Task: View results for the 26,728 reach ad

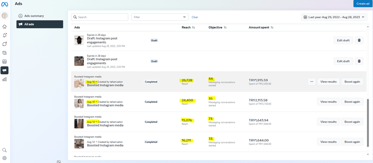Action: [328, 81]
